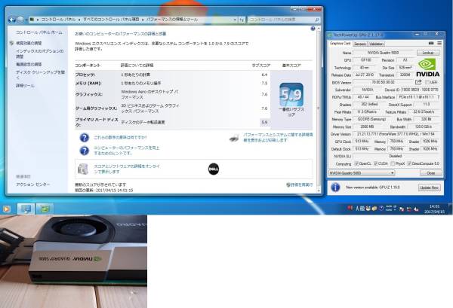Click the printer icon in the performance window
The width and height of the screenshot is (453, 308).
pyautogui.click(x=234, y=138)
